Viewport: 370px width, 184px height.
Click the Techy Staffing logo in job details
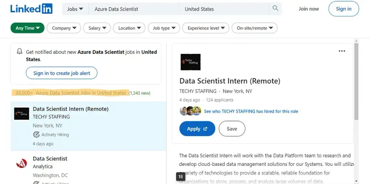click(190, 62)
